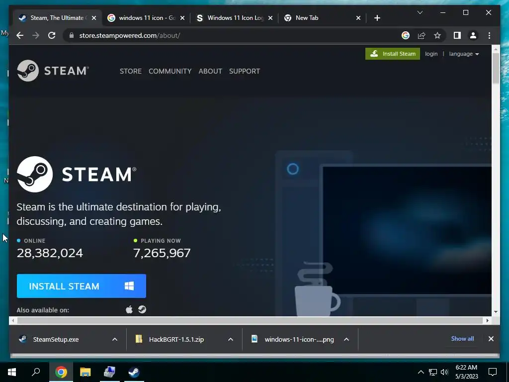Open the STORE menu
This screenshot has height=382, width=509.
tap(131, 71)
